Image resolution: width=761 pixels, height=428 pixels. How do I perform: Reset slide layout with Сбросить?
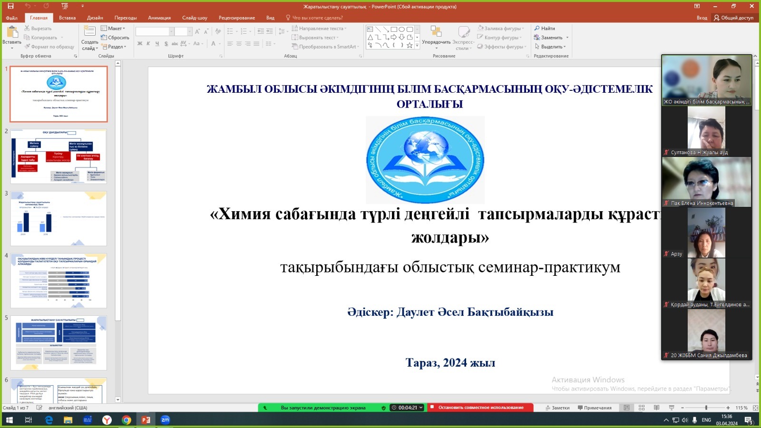point(115,38)
